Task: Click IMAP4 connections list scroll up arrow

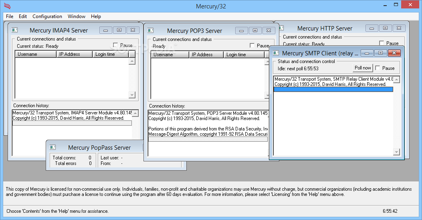Action: point(132,61)
